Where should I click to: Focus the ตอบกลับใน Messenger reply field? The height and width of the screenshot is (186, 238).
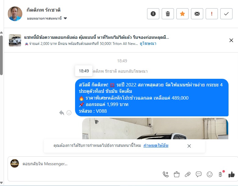pos(91,164)
